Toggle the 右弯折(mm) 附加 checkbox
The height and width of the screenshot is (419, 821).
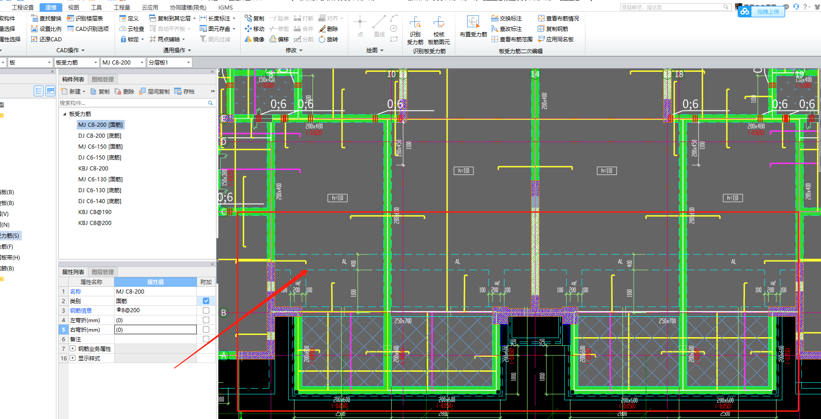click(206, 329)
